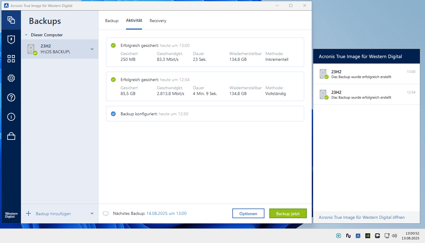The height and width of the screenshot is (243, 425).
Task: Switch to the Backup tab
Action: point(112,21)
